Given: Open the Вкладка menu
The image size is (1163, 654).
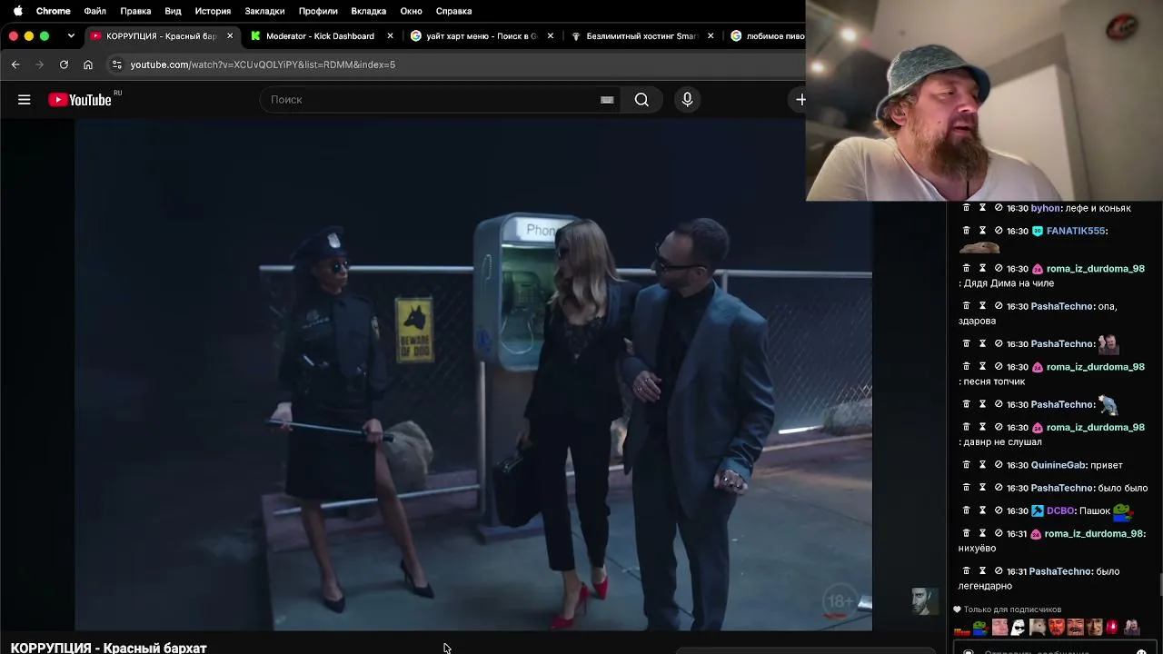Looking at the screenshot, I should click(369, 11).
